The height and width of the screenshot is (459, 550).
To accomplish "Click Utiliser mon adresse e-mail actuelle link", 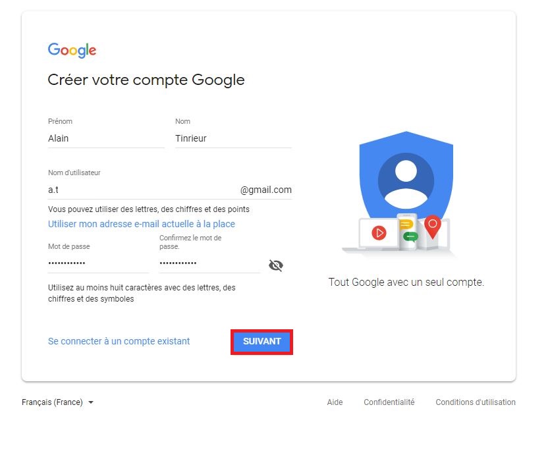I will 142,224.
